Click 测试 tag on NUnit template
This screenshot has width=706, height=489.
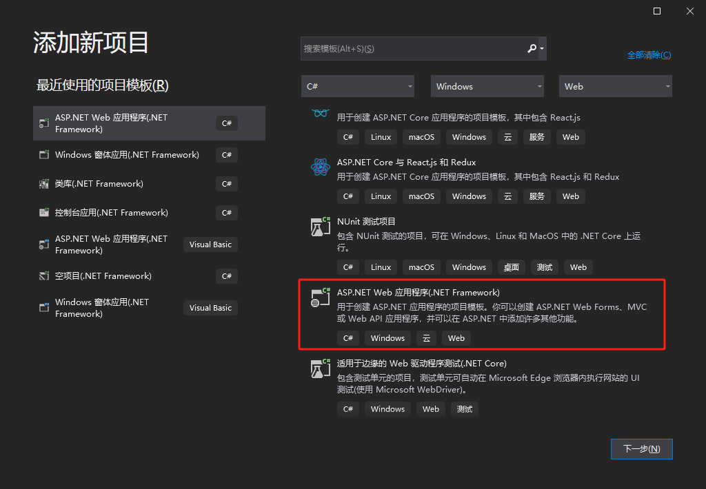click(545, 267)
